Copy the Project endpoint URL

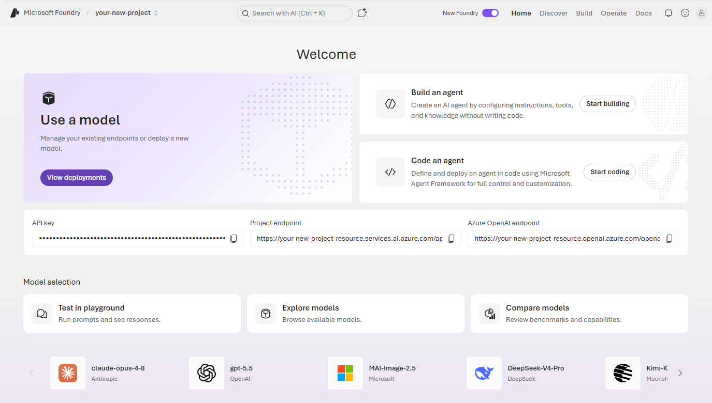coord(451,239)
